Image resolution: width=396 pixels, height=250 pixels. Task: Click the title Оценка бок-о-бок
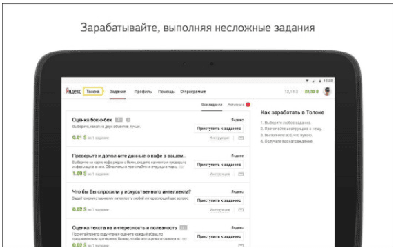click(92, 120)
